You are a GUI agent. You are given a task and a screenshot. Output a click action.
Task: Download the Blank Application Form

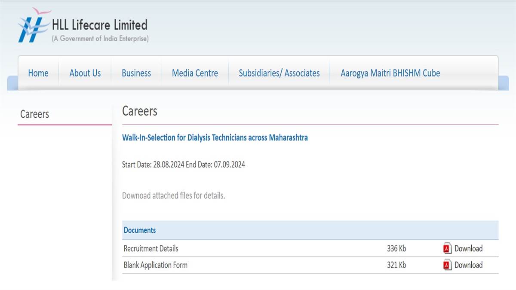coord(469,265)
